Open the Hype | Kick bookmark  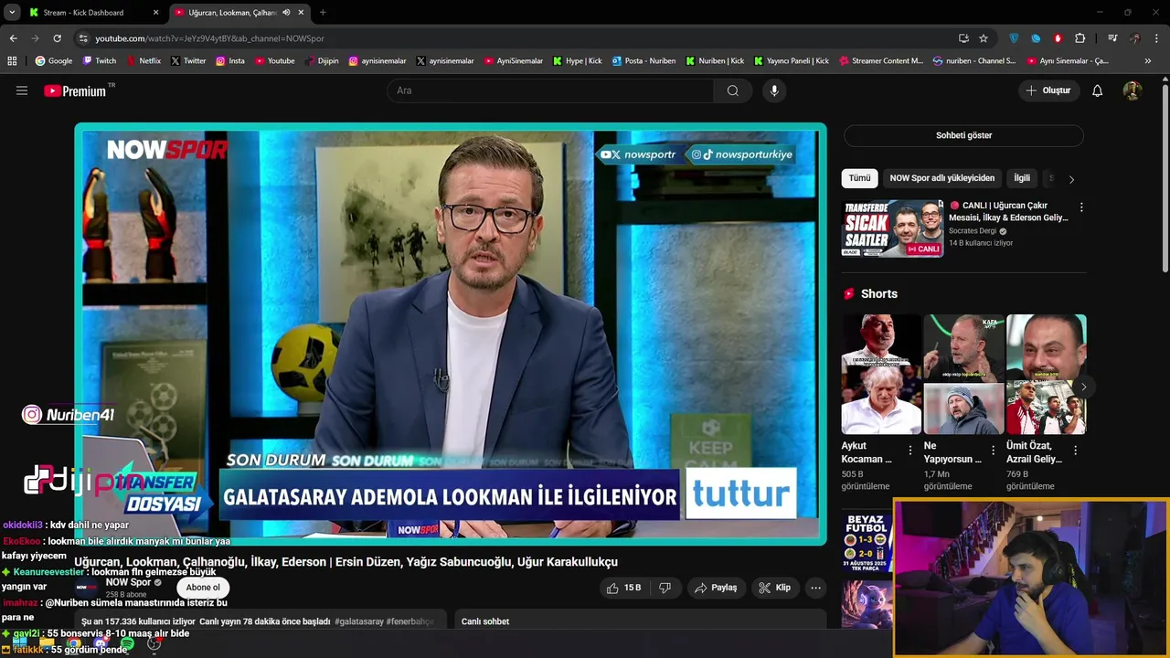[x=577, y=61]
